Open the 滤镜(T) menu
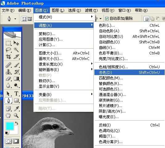The image size is (165, 148). pos(91,10)
